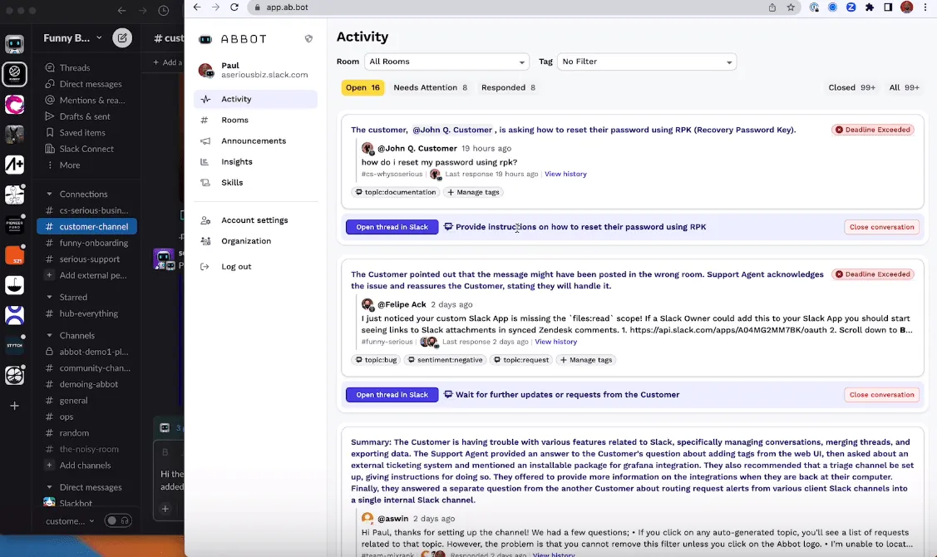Image resolution: width=937 pixels, height=557 pixels.
Task: Collapse the Channels section in Slack
Action: coord(50,335)
